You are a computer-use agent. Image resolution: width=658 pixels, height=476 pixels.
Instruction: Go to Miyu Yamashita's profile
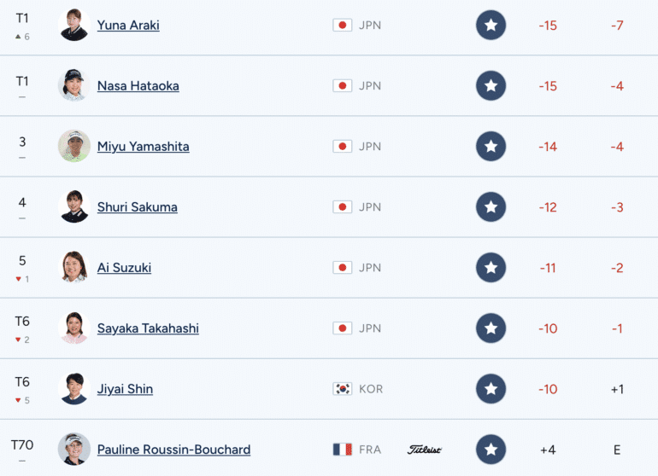pos(143,147)
